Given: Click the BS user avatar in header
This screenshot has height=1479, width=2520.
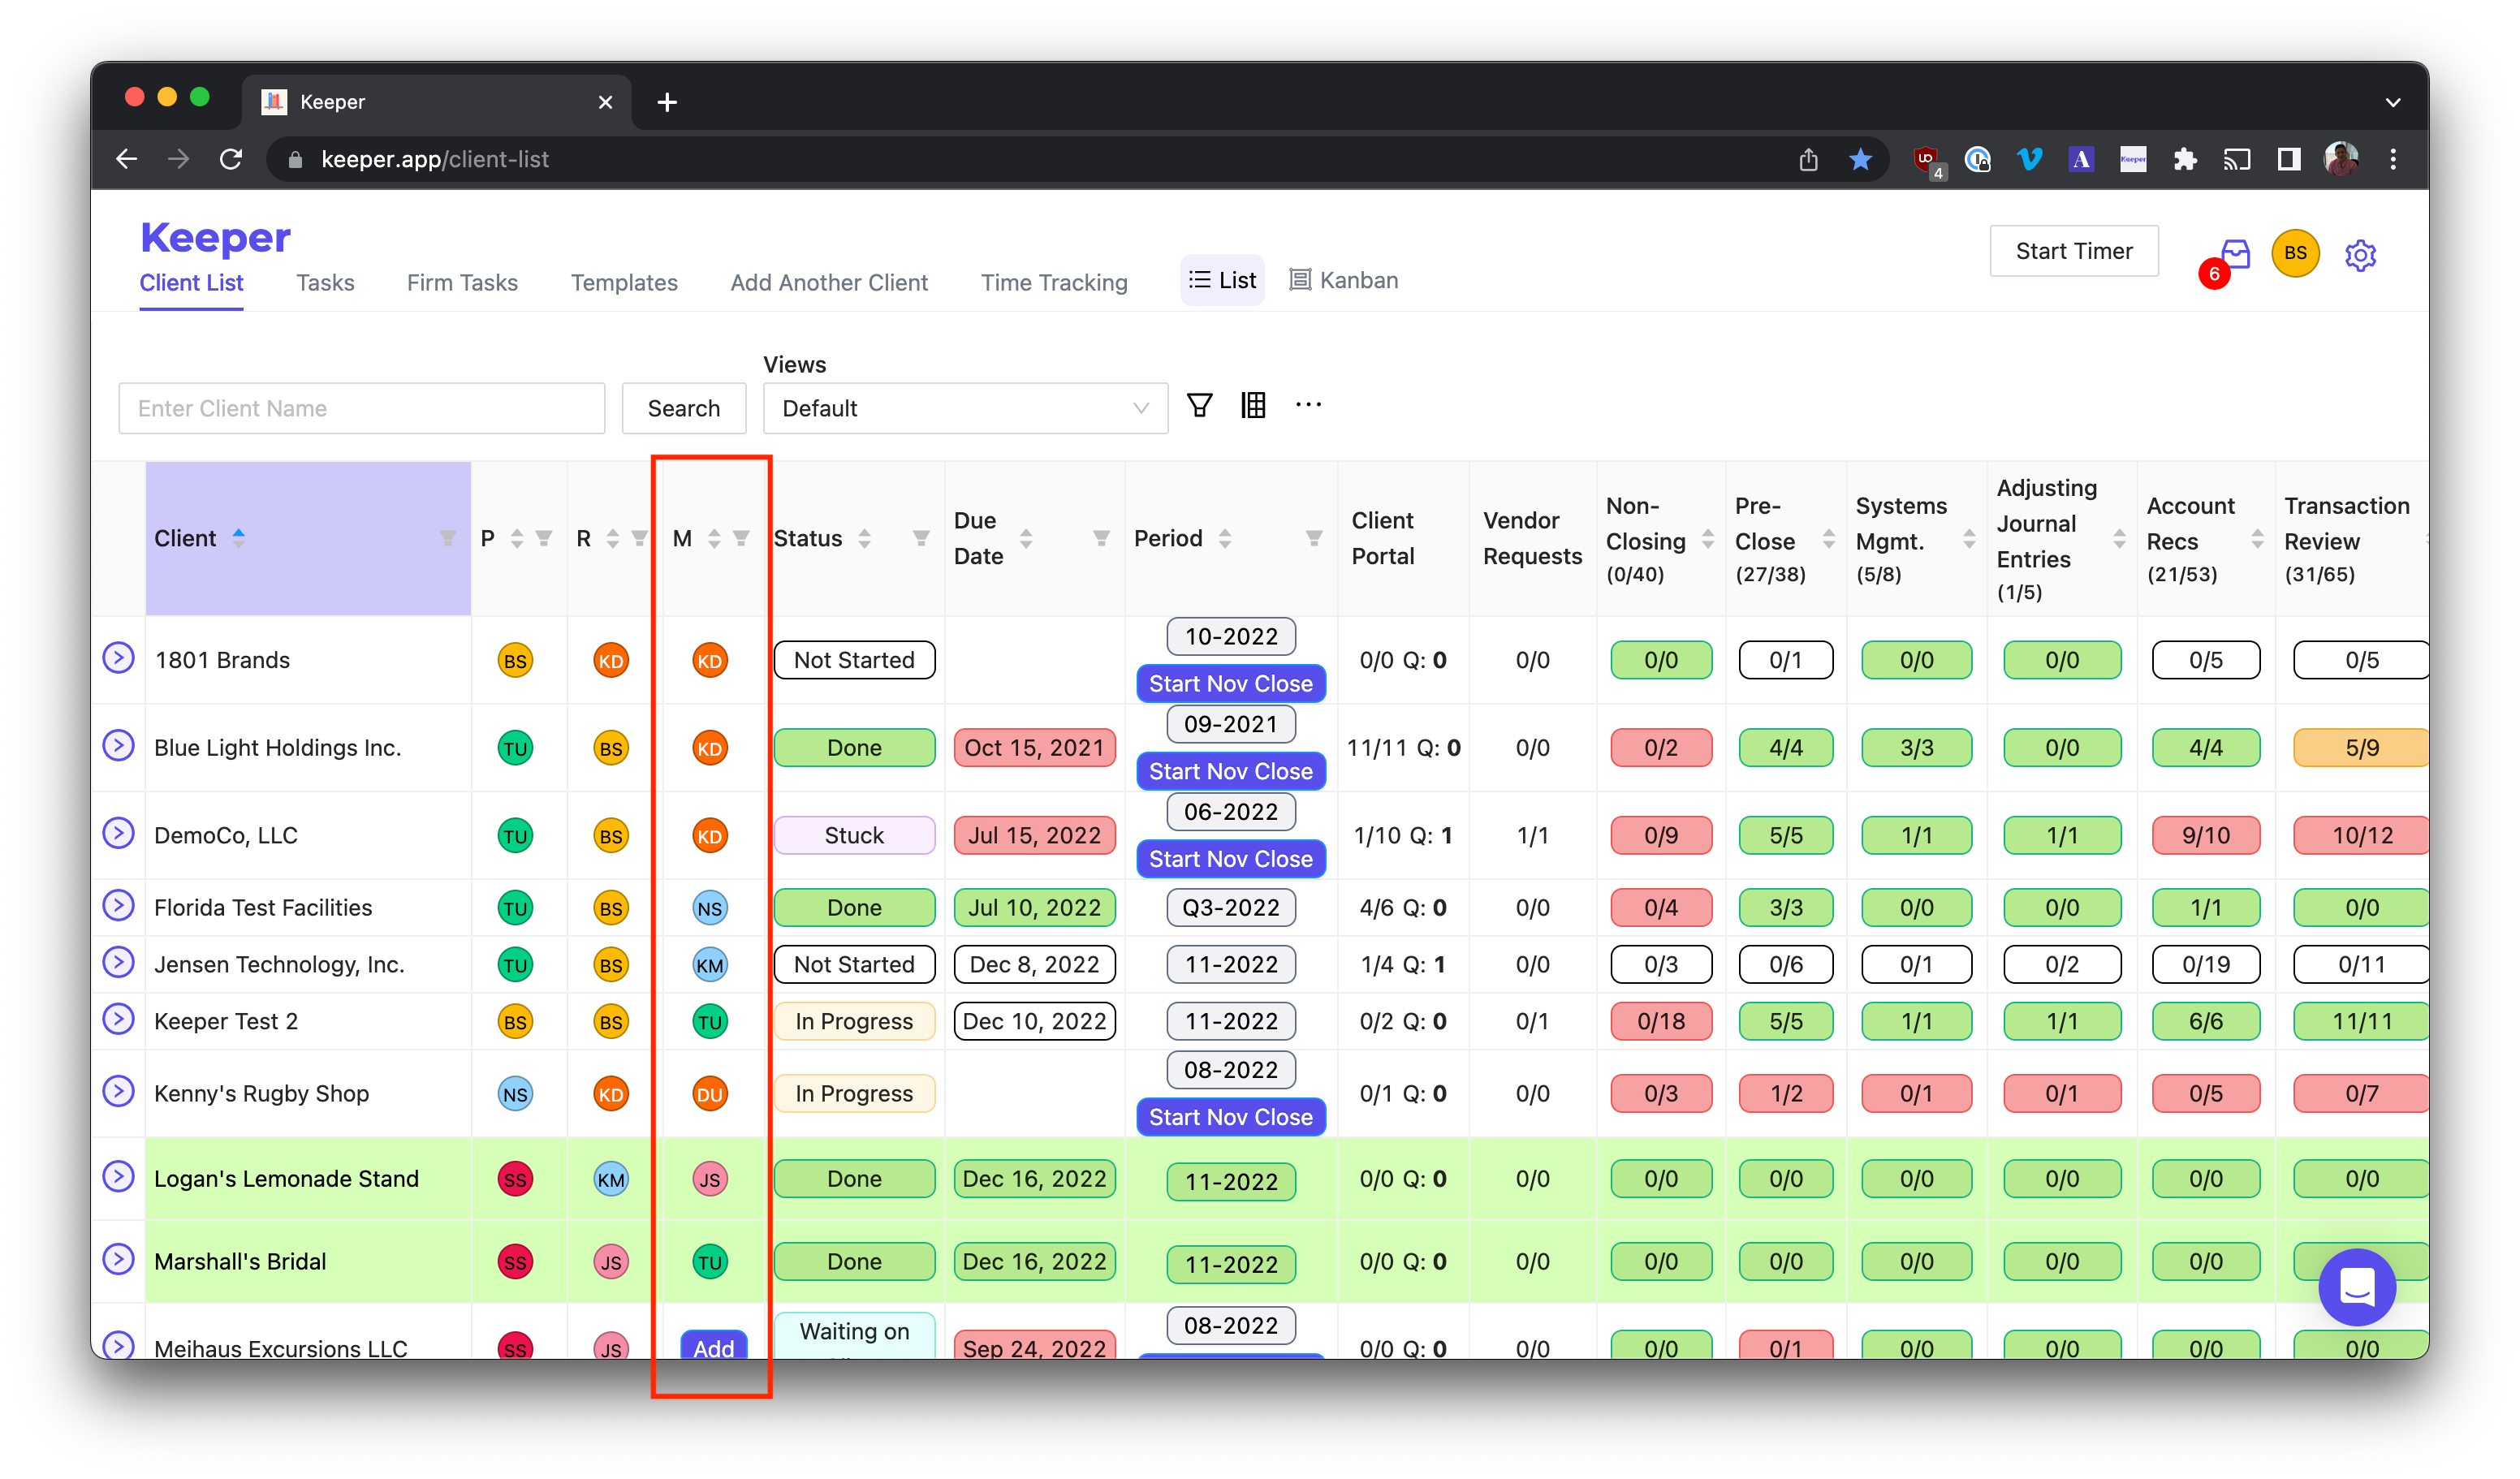Looking at the screenshot, I should click(2295, 253).
